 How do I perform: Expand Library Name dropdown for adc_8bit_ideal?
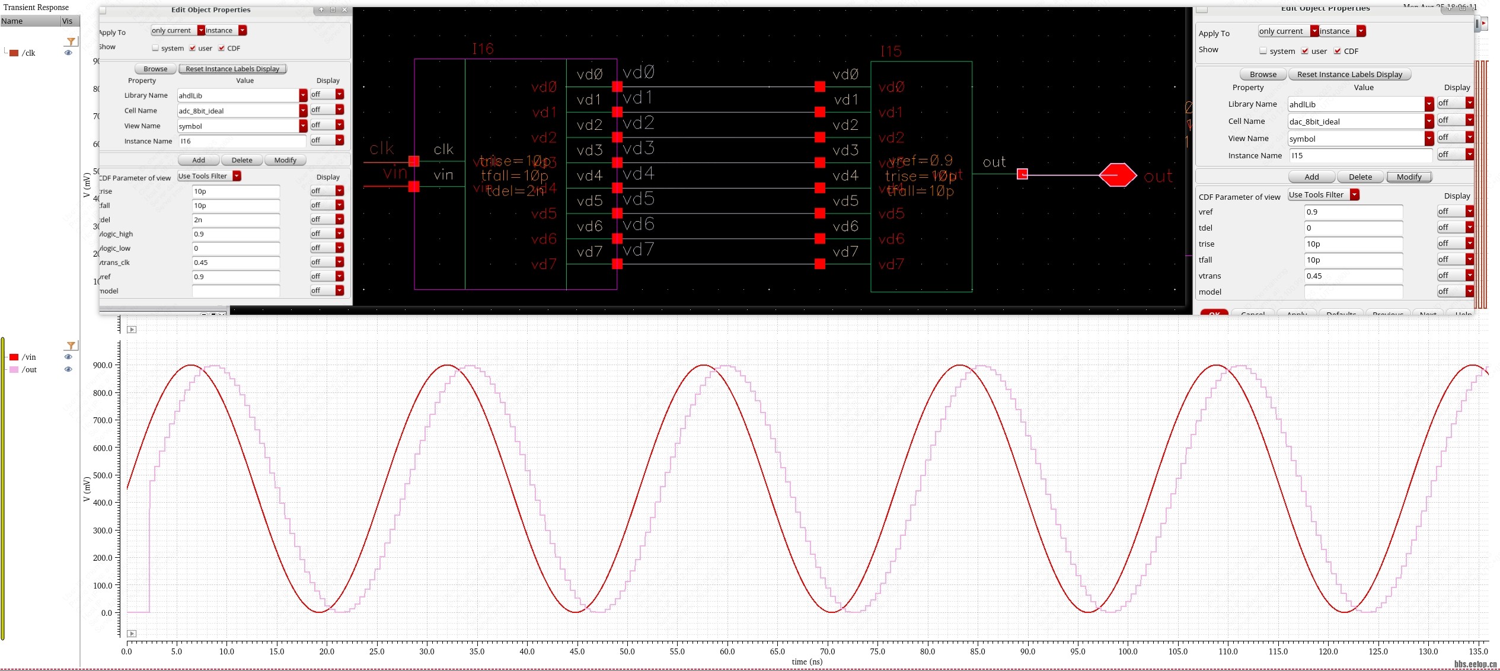point(303,95)
